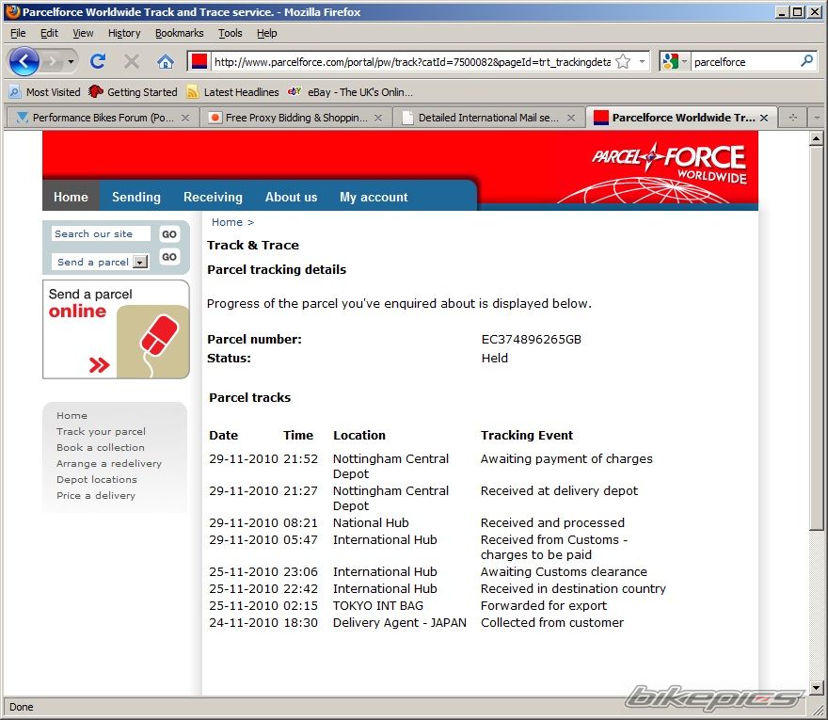Click the Send a parcel online banner

coord(116,329)
